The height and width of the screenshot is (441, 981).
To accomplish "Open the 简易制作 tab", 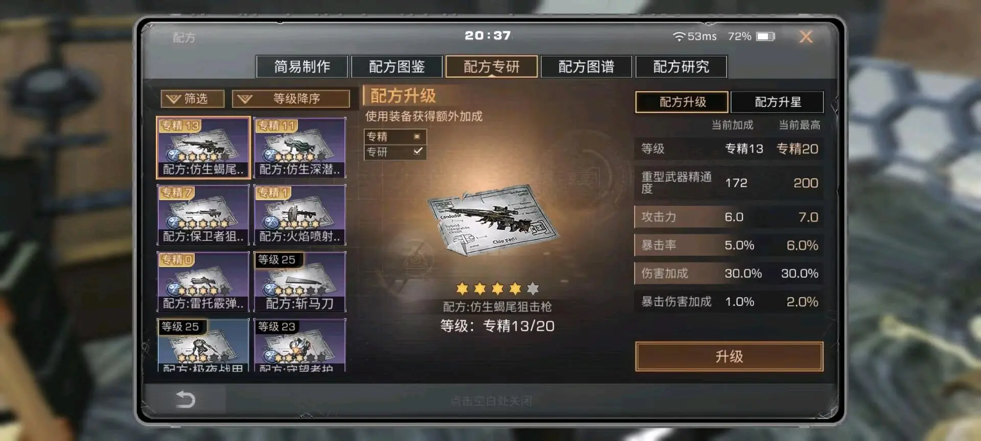I will (x=302, y=67).
